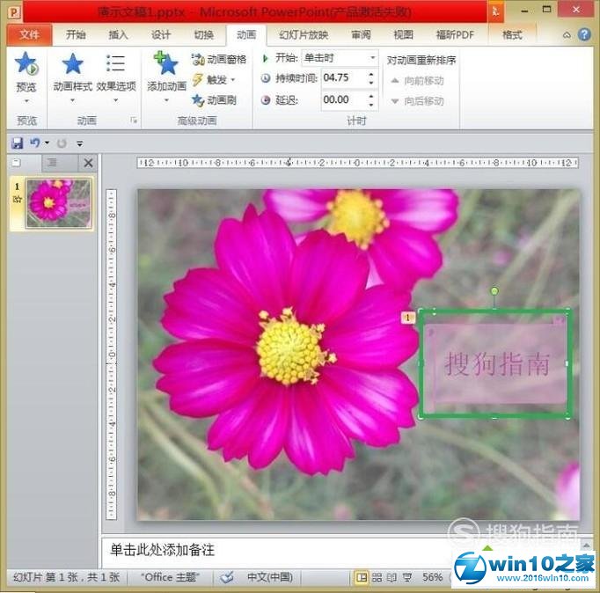
Task: Click the Save icon in quick access toolbar
Action: (17, 143)
